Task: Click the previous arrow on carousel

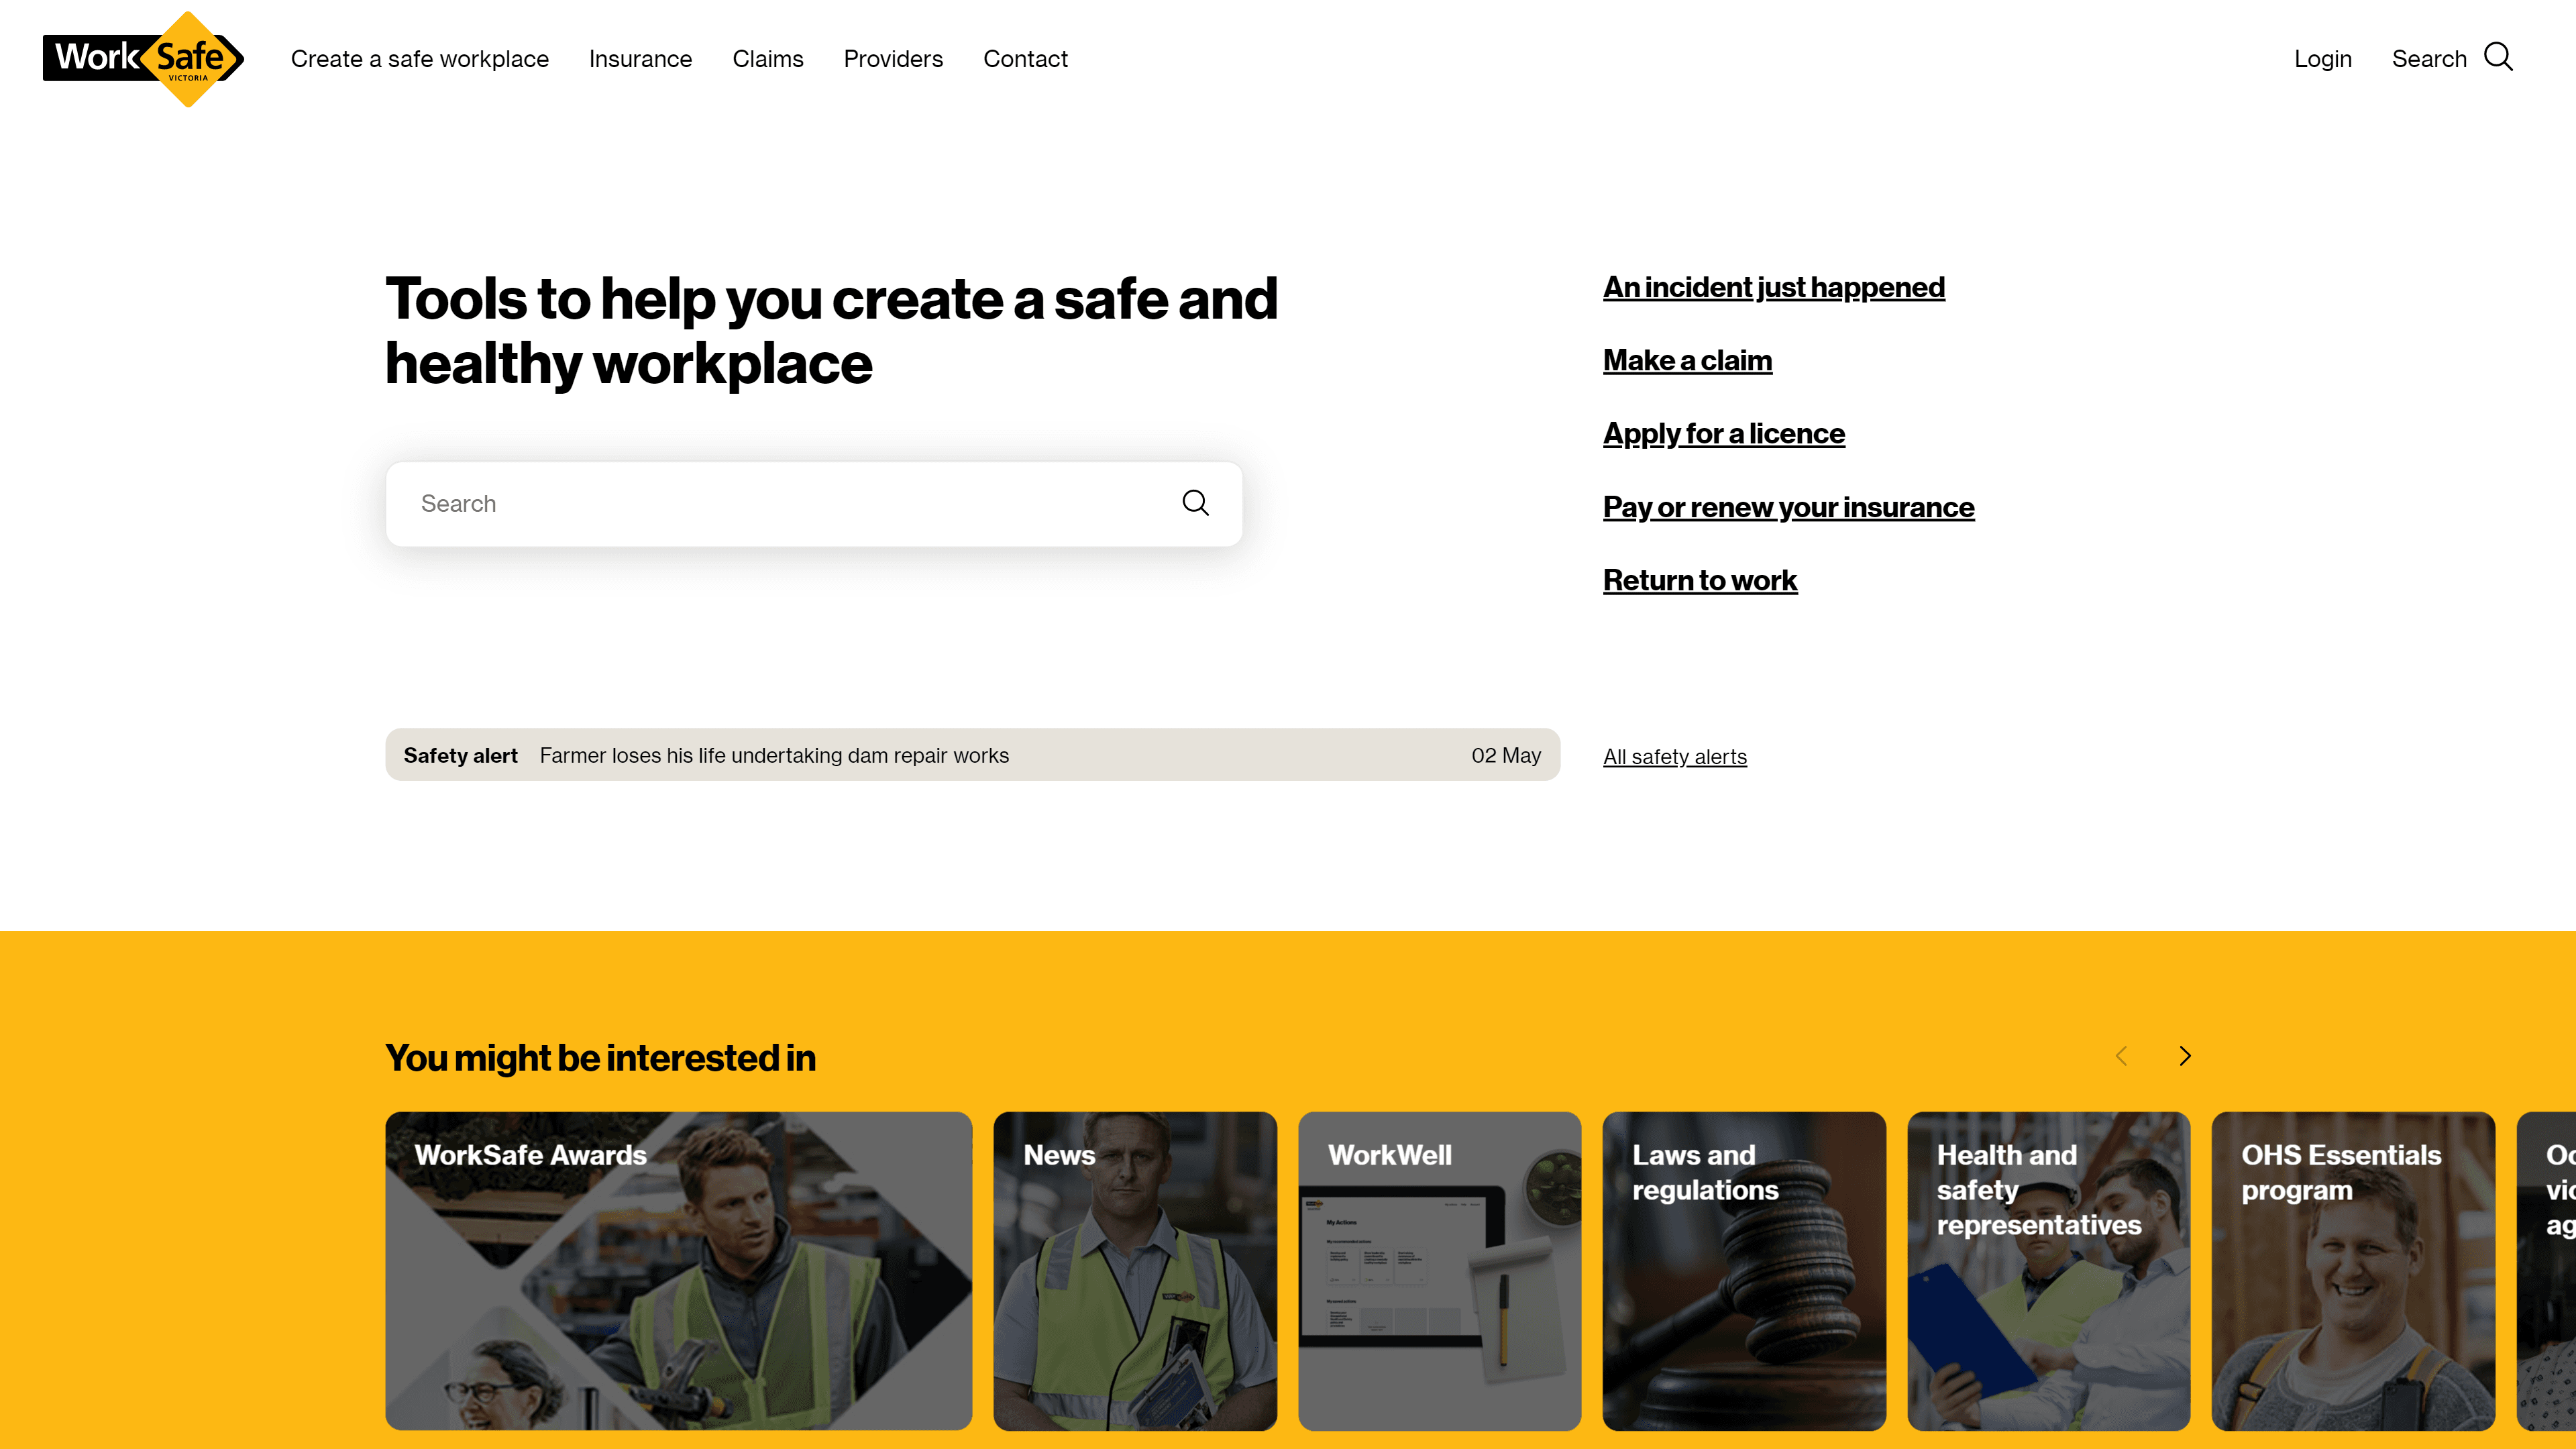Action: tap(2121, 1057)
